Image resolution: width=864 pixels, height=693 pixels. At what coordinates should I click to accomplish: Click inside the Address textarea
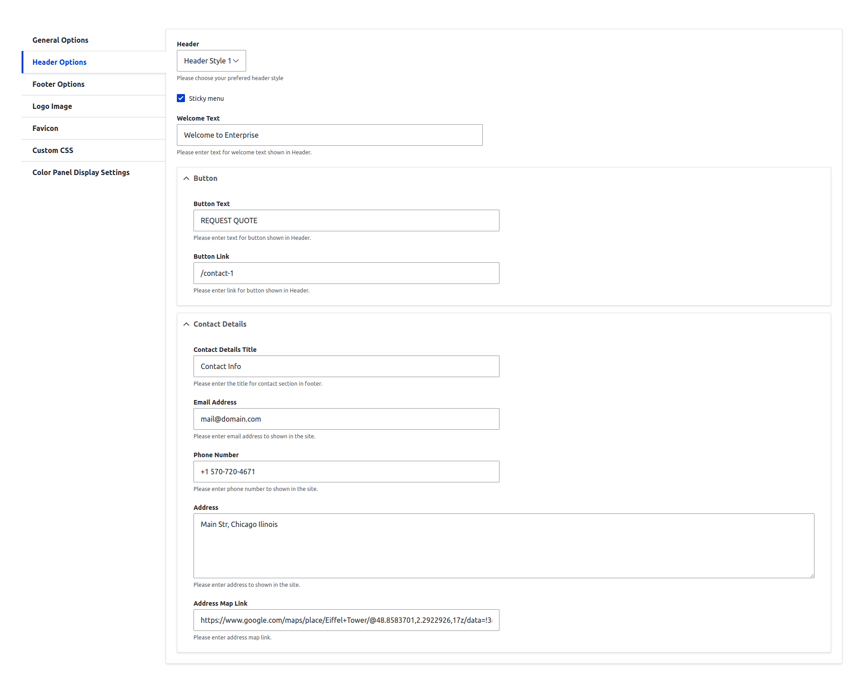click(x=504, y=546)
